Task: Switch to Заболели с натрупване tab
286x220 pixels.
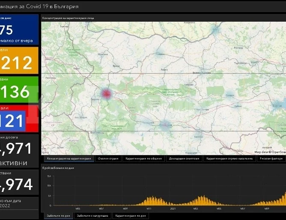Action: click(92, 216)
